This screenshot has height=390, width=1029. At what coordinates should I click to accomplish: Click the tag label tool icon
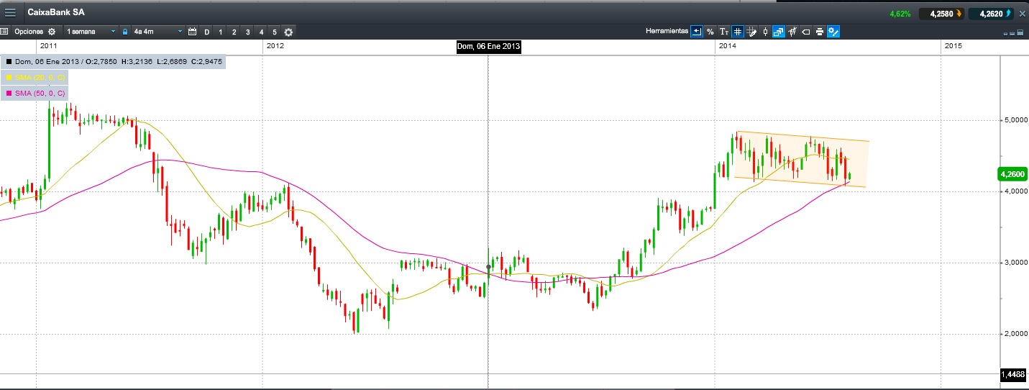806,32
